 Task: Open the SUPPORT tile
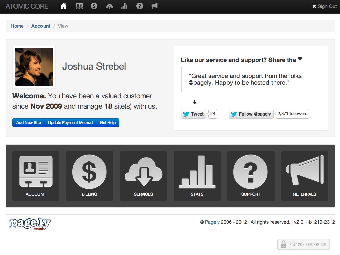tap(251, 176)
